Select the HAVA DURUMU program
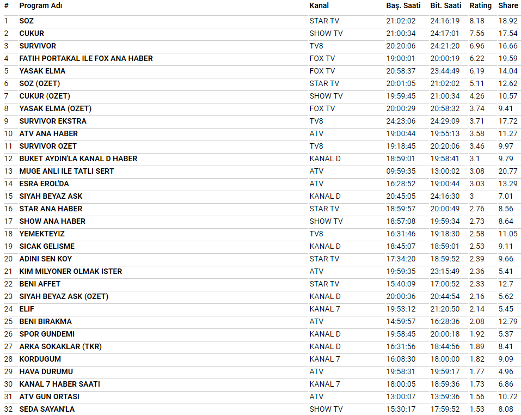The width and height of the screenshot is (521, 415). point(46,371)
